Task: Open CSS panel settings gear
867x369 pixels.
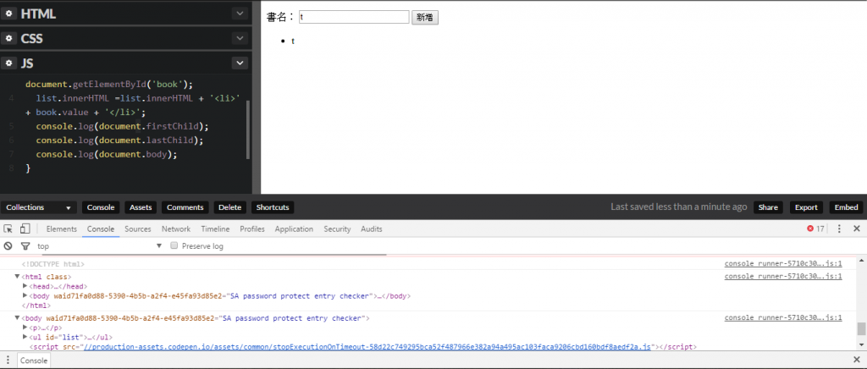Action: coord(8,39)
